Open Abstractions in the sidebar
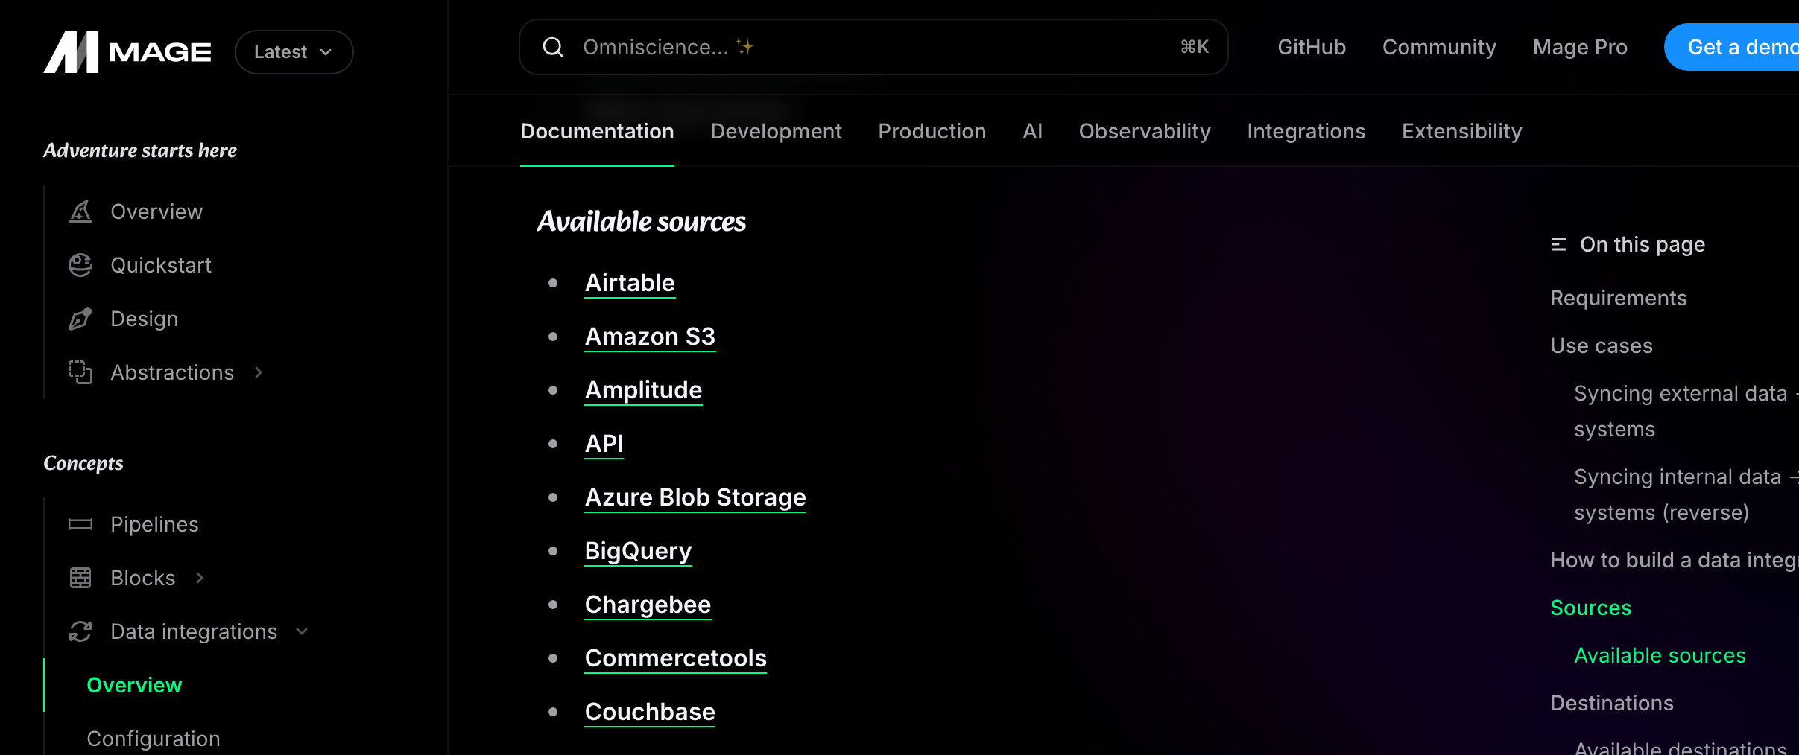Screen dimensions: 1799x755 click(x=172, y=372)
